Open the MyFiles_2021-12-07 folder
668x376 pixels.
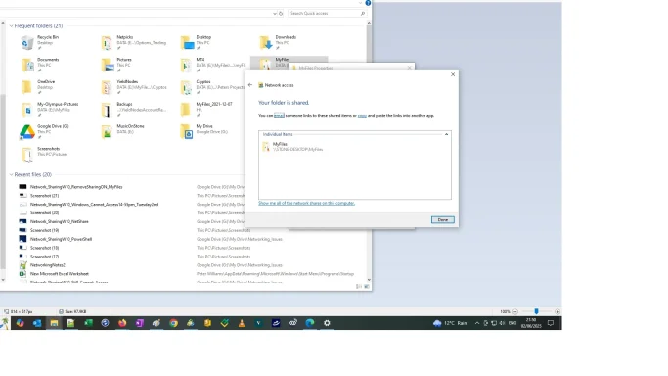(x=186, y=110)
